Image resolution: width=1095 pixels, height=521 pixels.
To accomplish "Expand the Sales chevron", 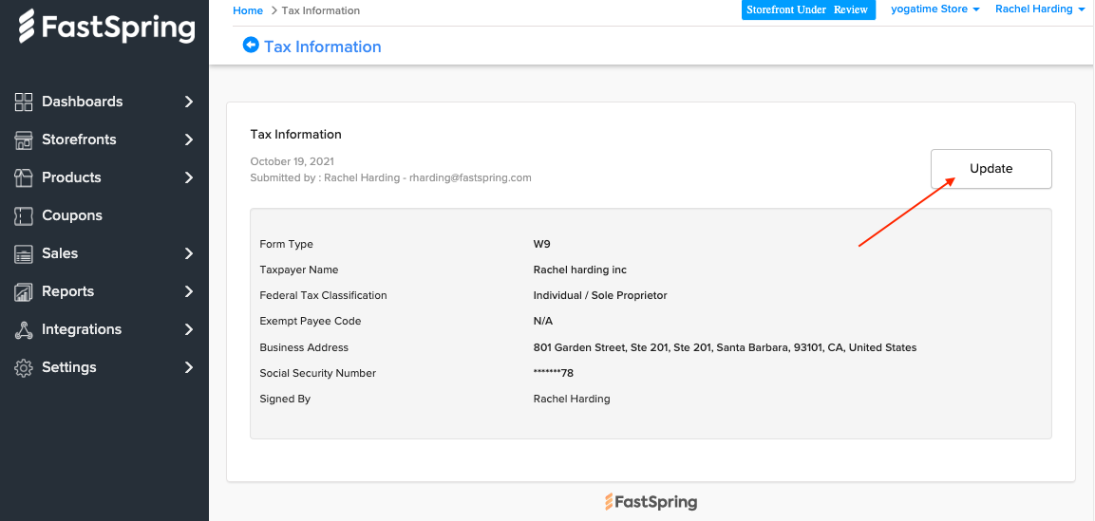I will (189, 253).
